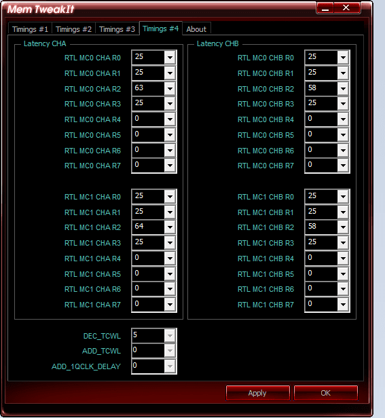The width and height of the screenshot is (385, 418).
Task: Click the RTL MC0 CHA R2 value 63
Action: [x=139, y=88]
